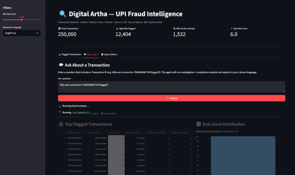
Task: Click the Total Transactions metric icon
Action: pos(60,29)
